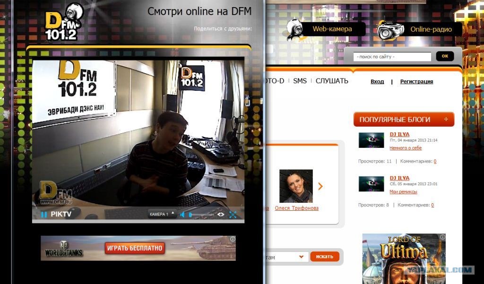The image size is (484, 284).
Task: Click thumbnail of the 'Немного о себе' post
Action: point(372,140)
